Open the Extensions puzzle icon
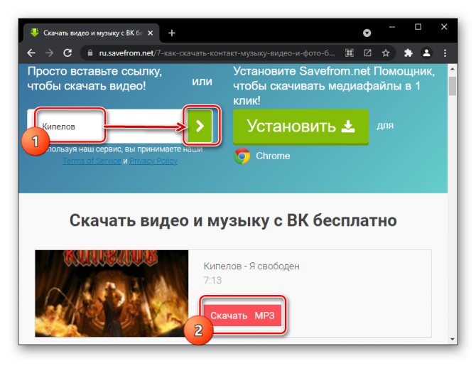The width and height of the screenshot is (476, 366). 409,53
